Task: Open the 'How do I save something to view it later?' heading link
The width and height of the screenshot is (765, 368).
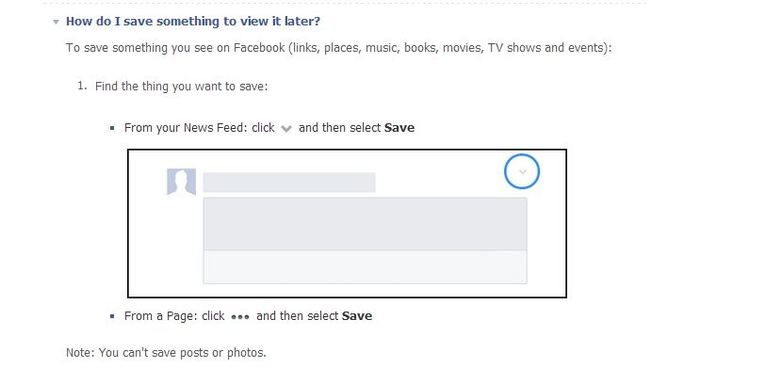Action: pyautogui.click(x=193, y=22)
